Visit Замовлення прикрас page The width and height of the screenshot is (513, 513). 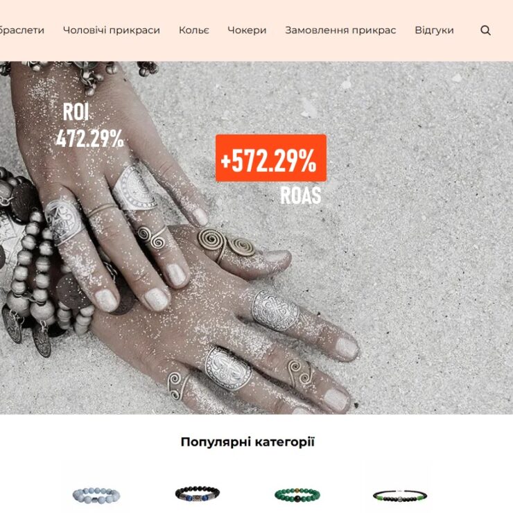coord(340,30)
